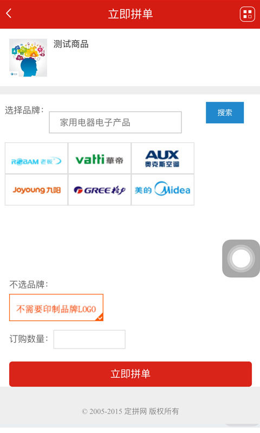Tap the back arrow in header
Screen dimensions: 260x433
coord(9,13)
